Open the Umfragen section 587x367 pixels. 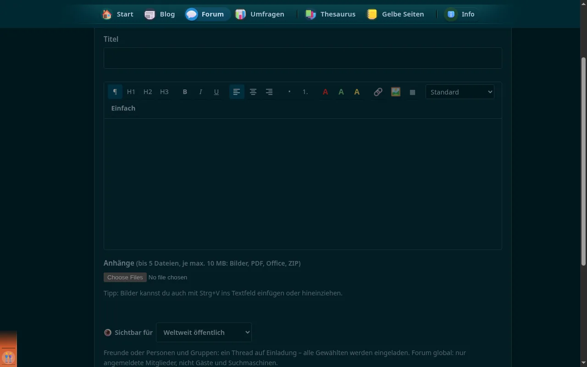point(260,14)
